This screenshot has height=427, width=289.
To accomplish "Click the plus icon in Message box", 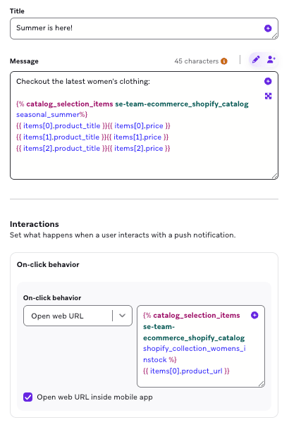I will (268, 81).
